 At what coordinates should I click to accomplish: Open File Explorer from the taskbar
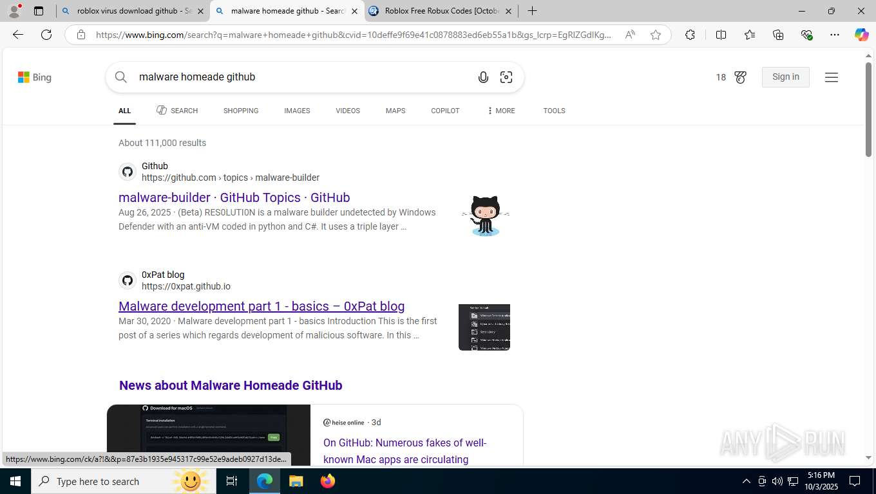[296, 481]
